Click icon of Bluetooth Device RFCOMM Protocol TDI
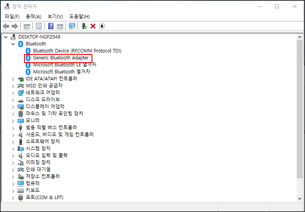 point(28,51)
